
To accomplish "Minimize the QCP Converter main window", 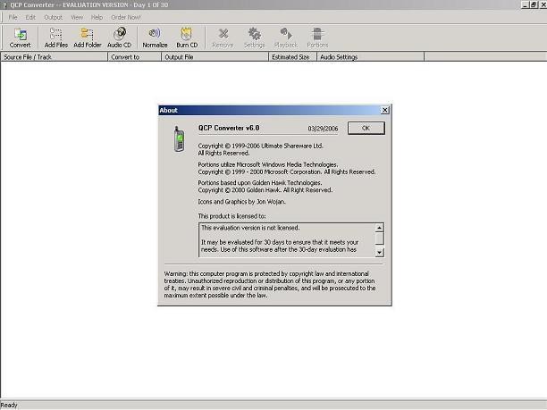I will pos(525,4).
